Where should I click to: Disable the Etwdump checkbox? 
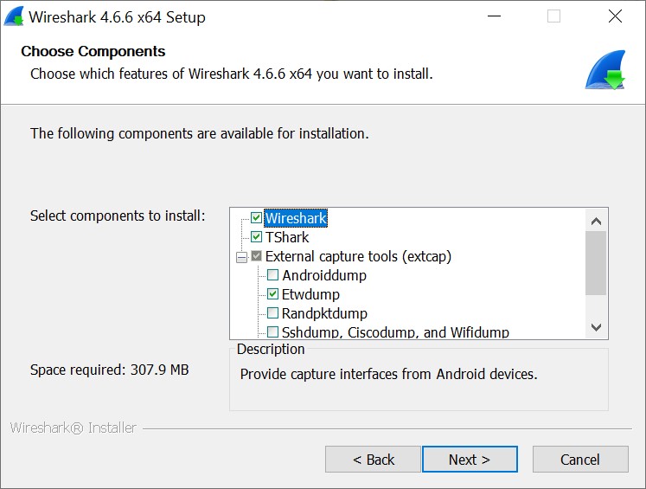click(x=272, y=294)
